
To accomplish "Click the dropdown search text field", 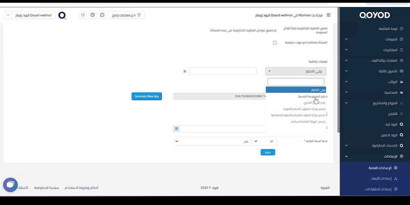I will pos(296,82).
